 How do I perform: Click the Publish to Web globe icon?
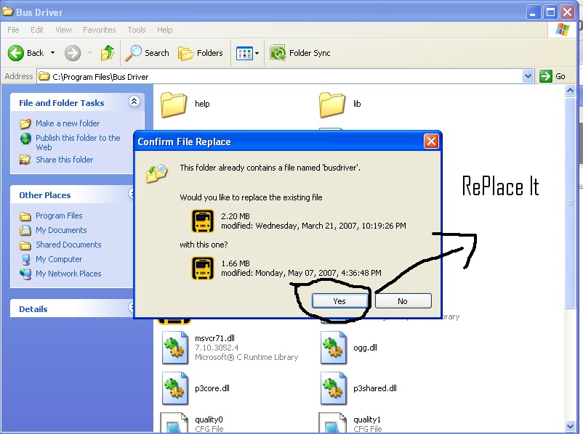(x=25, y=139)
